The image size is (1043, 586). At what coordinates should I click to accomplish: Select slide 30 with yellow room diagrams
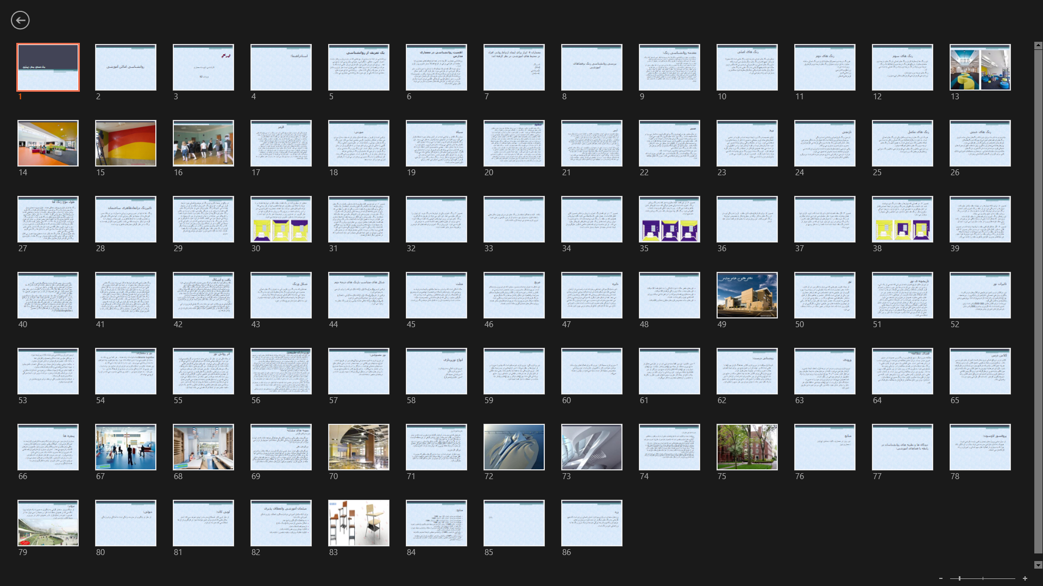[x=281, y=219]
